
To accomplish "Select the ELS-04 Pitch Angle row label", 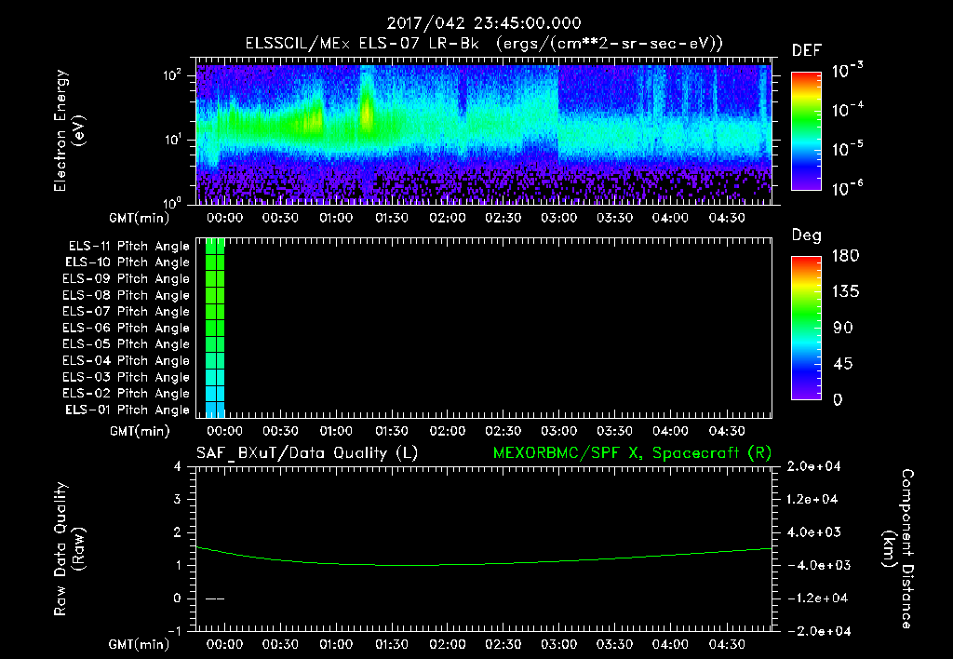I will 126,360.
